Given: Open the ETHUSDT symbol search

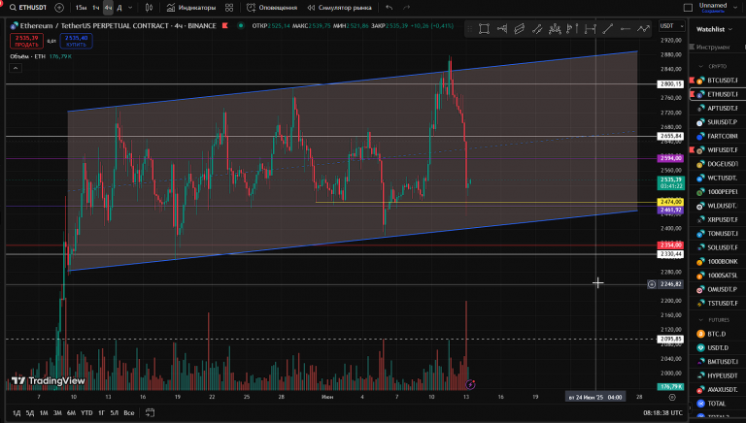Looking at the screenshot, I should point(28,8).
